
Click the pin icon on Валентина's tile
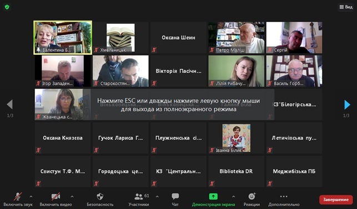coord(38,50)
